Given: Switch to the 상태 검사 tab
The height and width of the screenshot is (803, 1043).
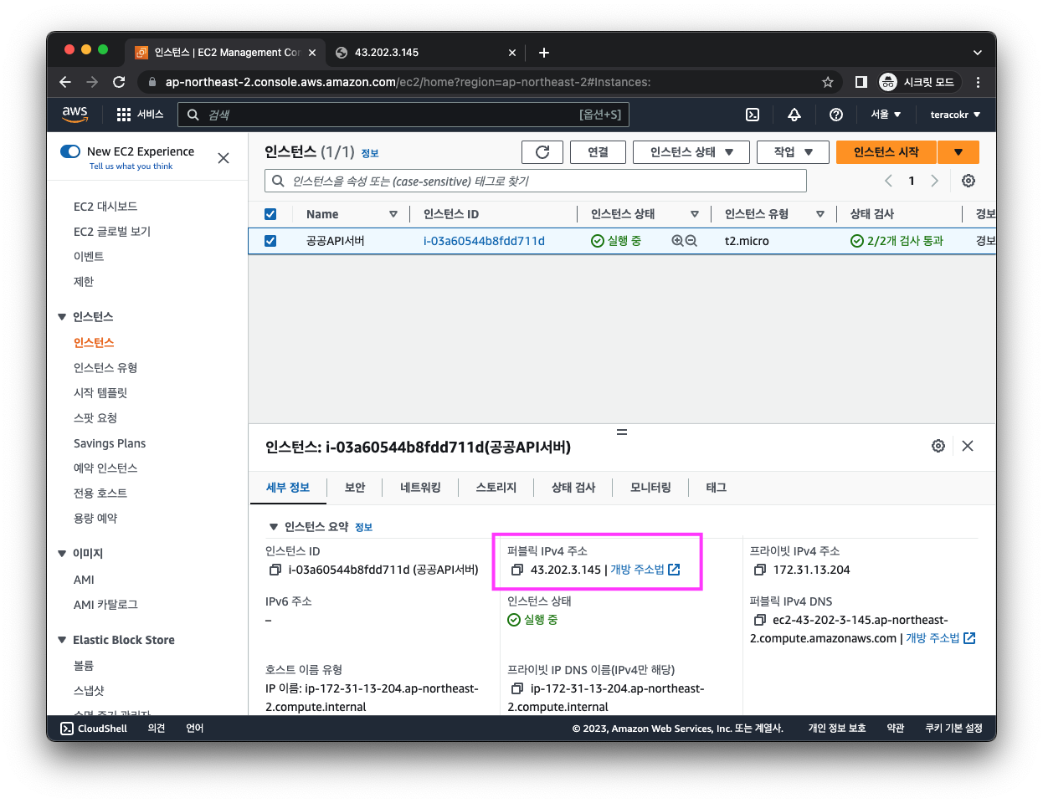Looking at the screenshot, I should (573, 488).
